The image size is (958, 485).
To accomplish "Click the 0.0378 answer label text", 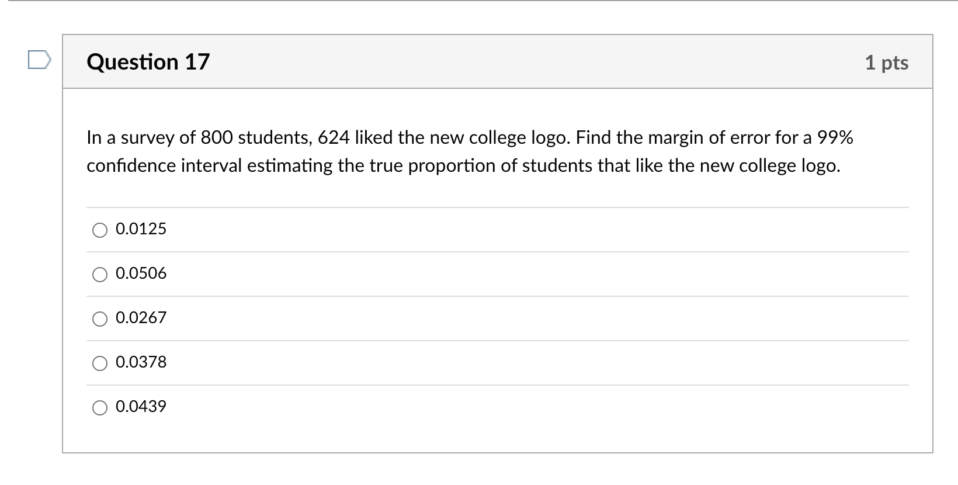I will (141, 362).
